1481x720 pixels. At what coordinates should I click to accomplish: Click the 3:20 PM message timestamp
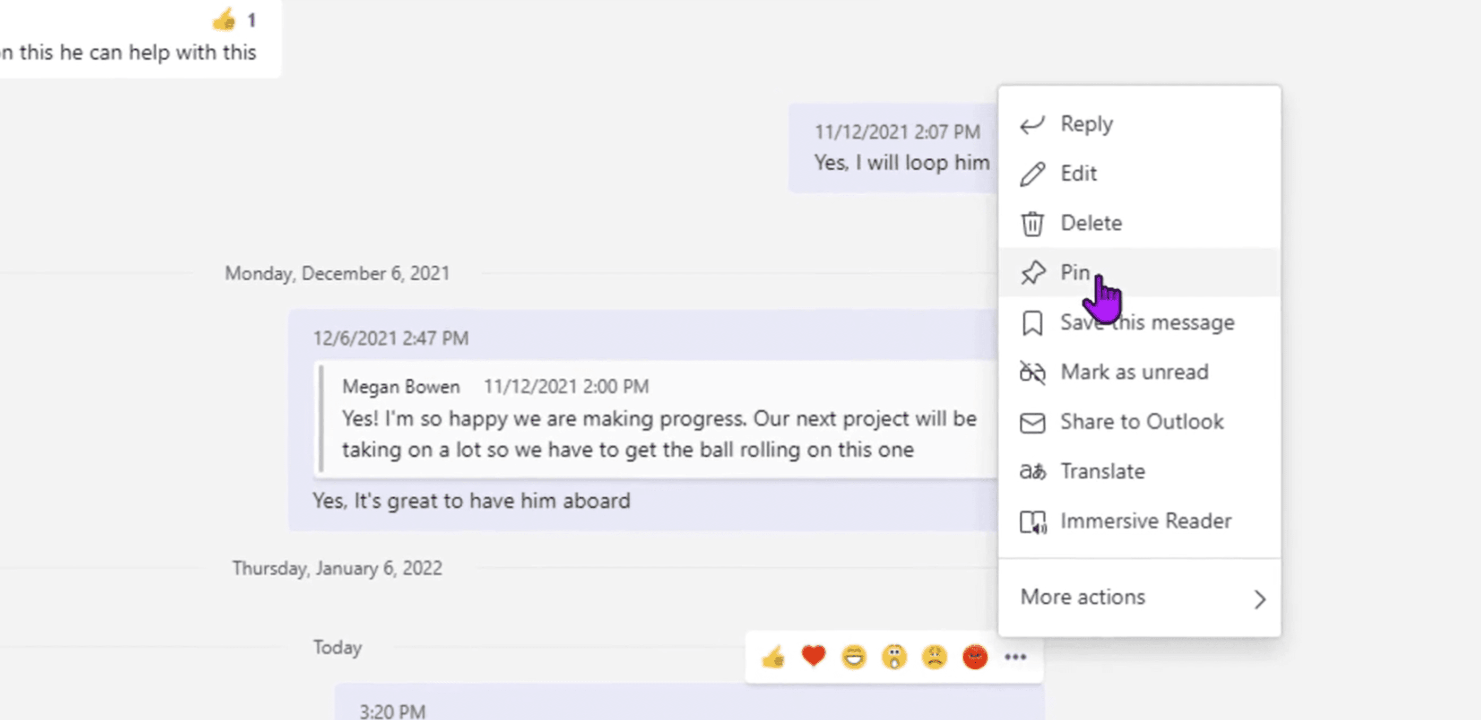click(x=393, y=711)
